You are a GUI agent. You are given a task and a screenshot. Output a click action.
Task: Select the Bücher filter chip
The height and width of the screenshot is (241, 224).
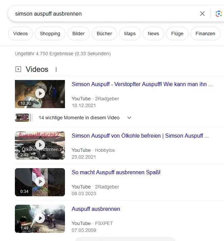pyautogui.click(x=104, y=34)
